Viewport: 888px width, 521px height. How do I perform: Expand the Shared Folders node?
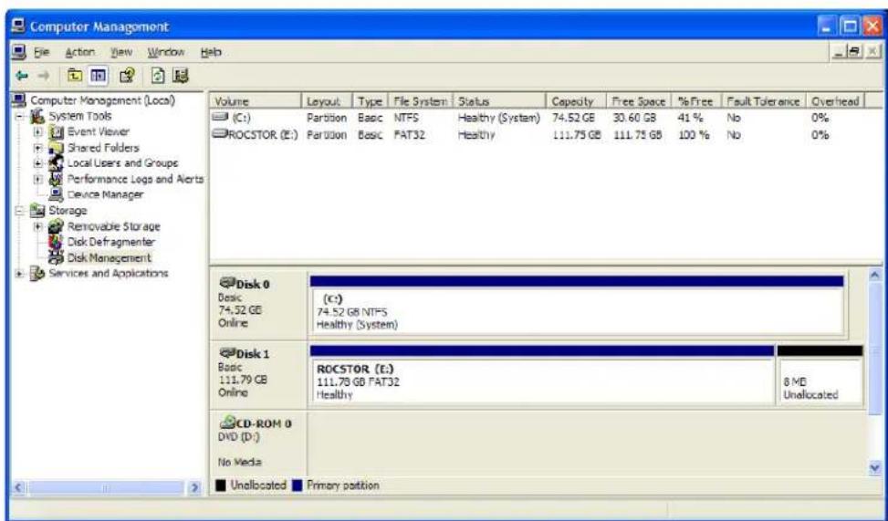point(38,149)
